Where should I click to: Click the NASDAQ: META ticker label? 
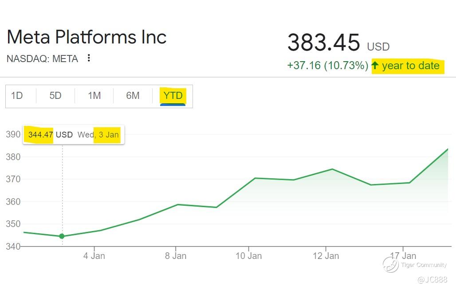(x=43, y=59)
